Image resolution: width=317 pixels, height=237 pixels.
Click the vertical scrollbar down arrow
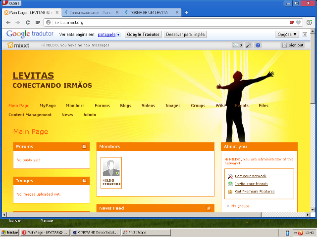coord(313,210)
